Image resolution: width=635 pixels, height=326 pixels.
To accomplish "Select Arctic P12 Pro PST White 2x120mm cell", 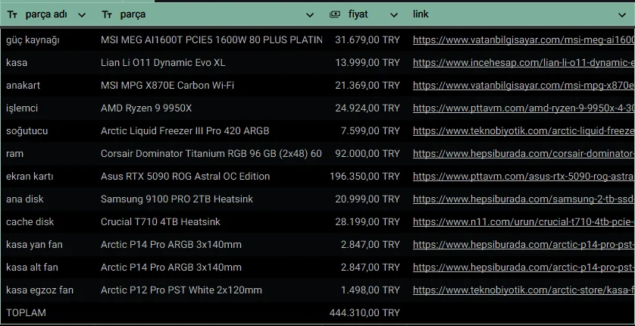I will coord(210,290).
